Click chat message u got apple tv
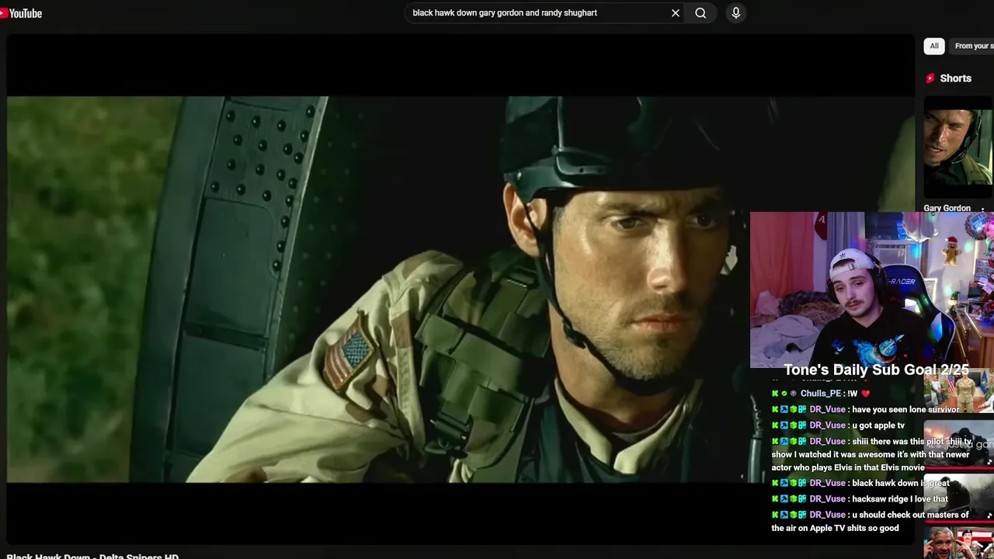 878,425
